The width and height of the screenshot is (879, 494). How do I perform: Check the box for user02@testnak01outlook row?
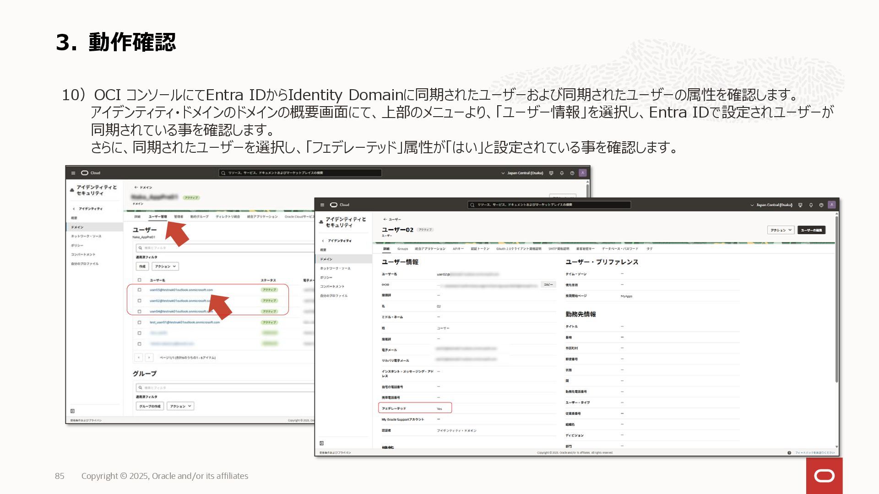point(140,301)
